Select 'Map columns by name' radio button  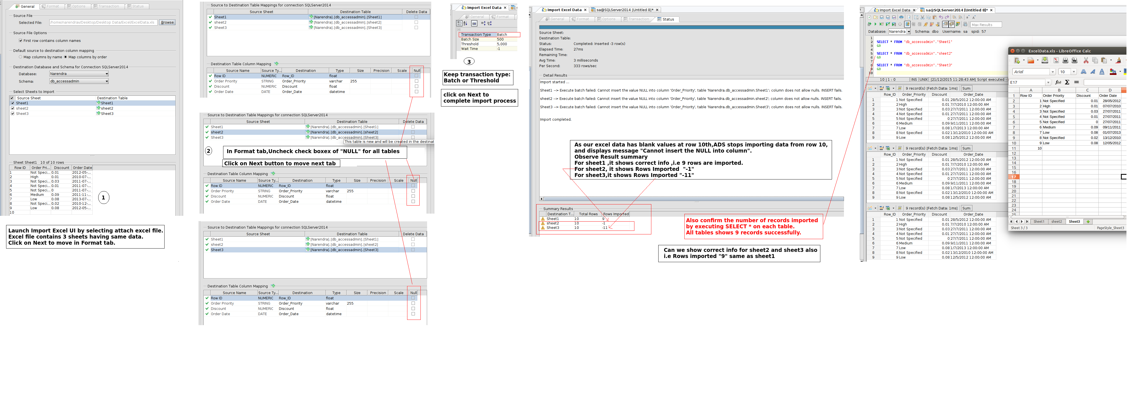20,57
